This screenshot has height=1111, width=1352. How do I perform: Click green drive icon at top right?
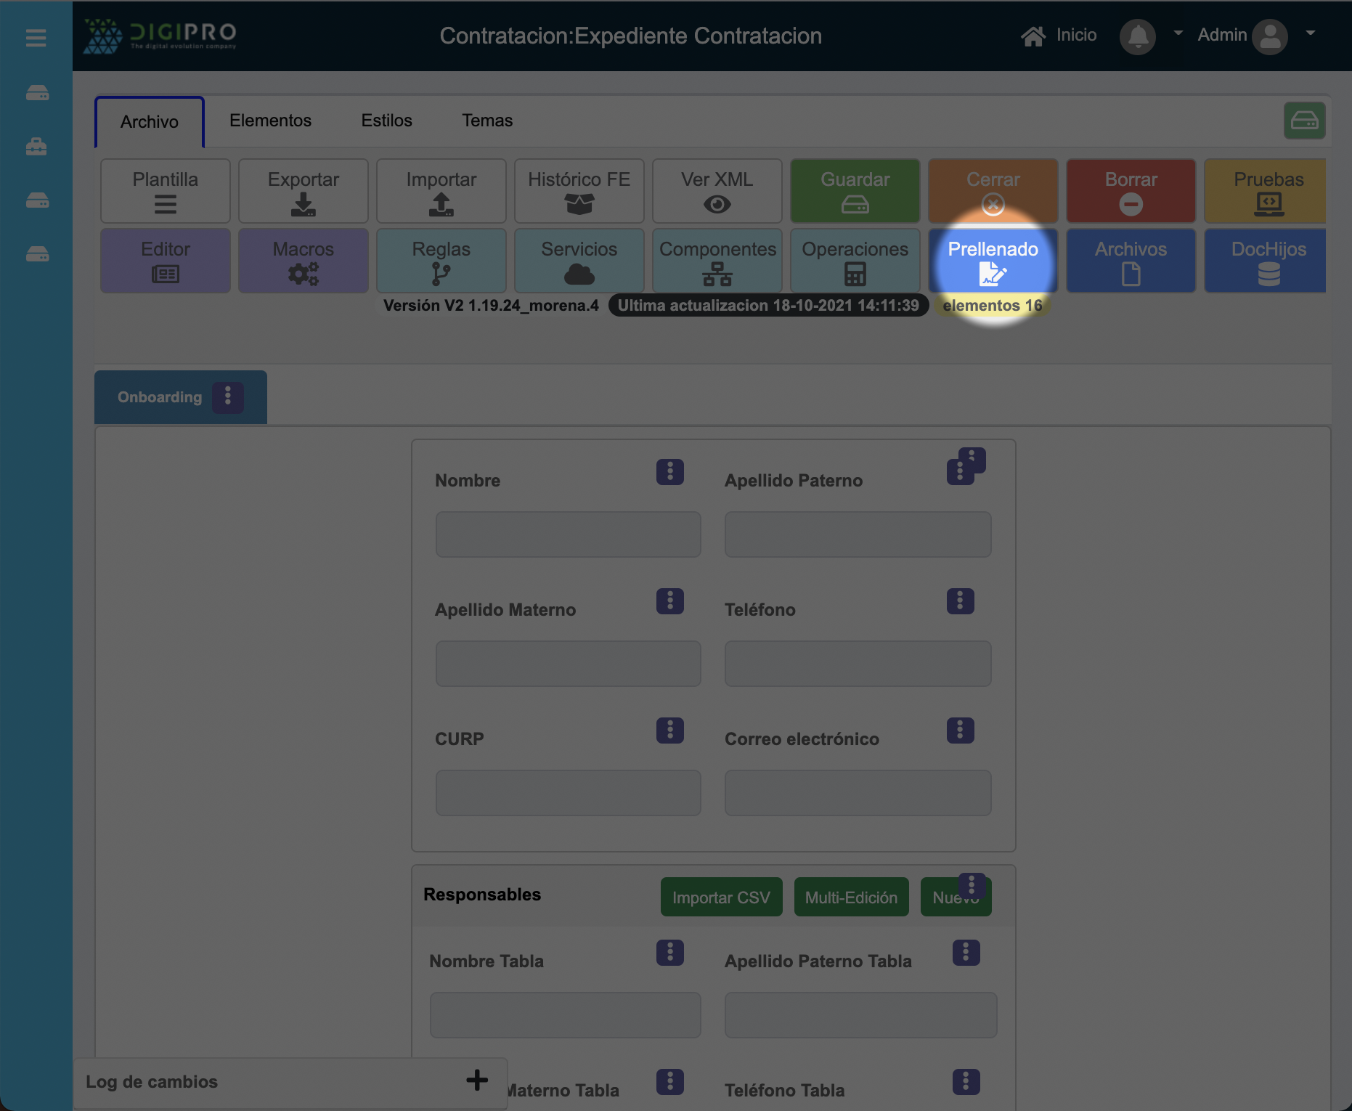[x=1304, y=121]
